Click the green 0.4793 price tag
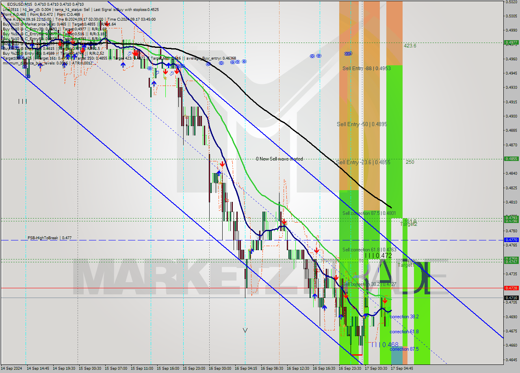 point(511,218)
